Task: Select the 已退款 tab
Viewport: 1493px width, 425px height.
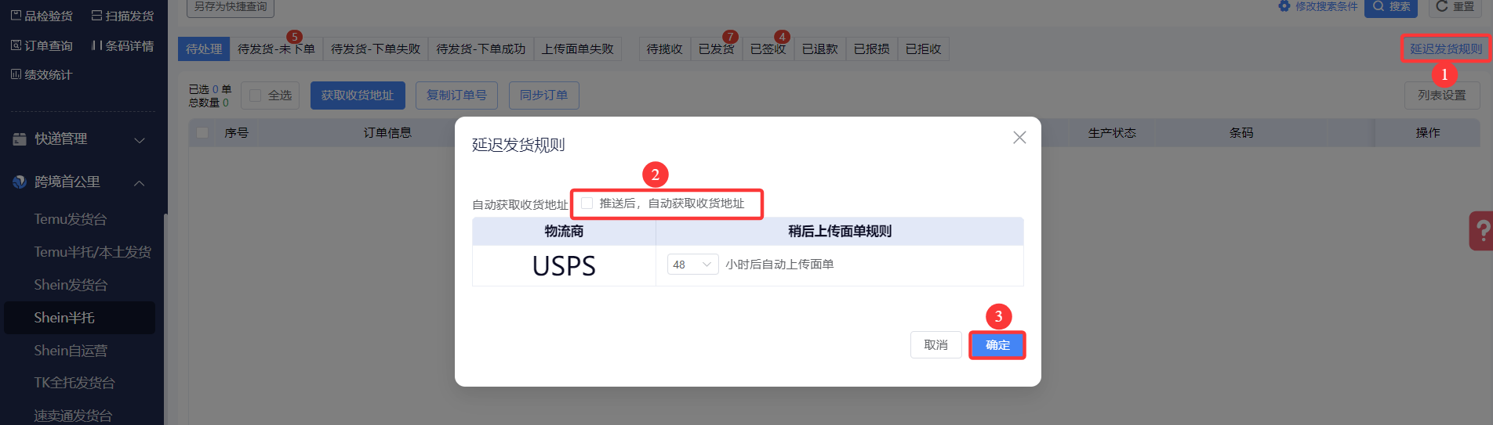Action: (820, 49)
